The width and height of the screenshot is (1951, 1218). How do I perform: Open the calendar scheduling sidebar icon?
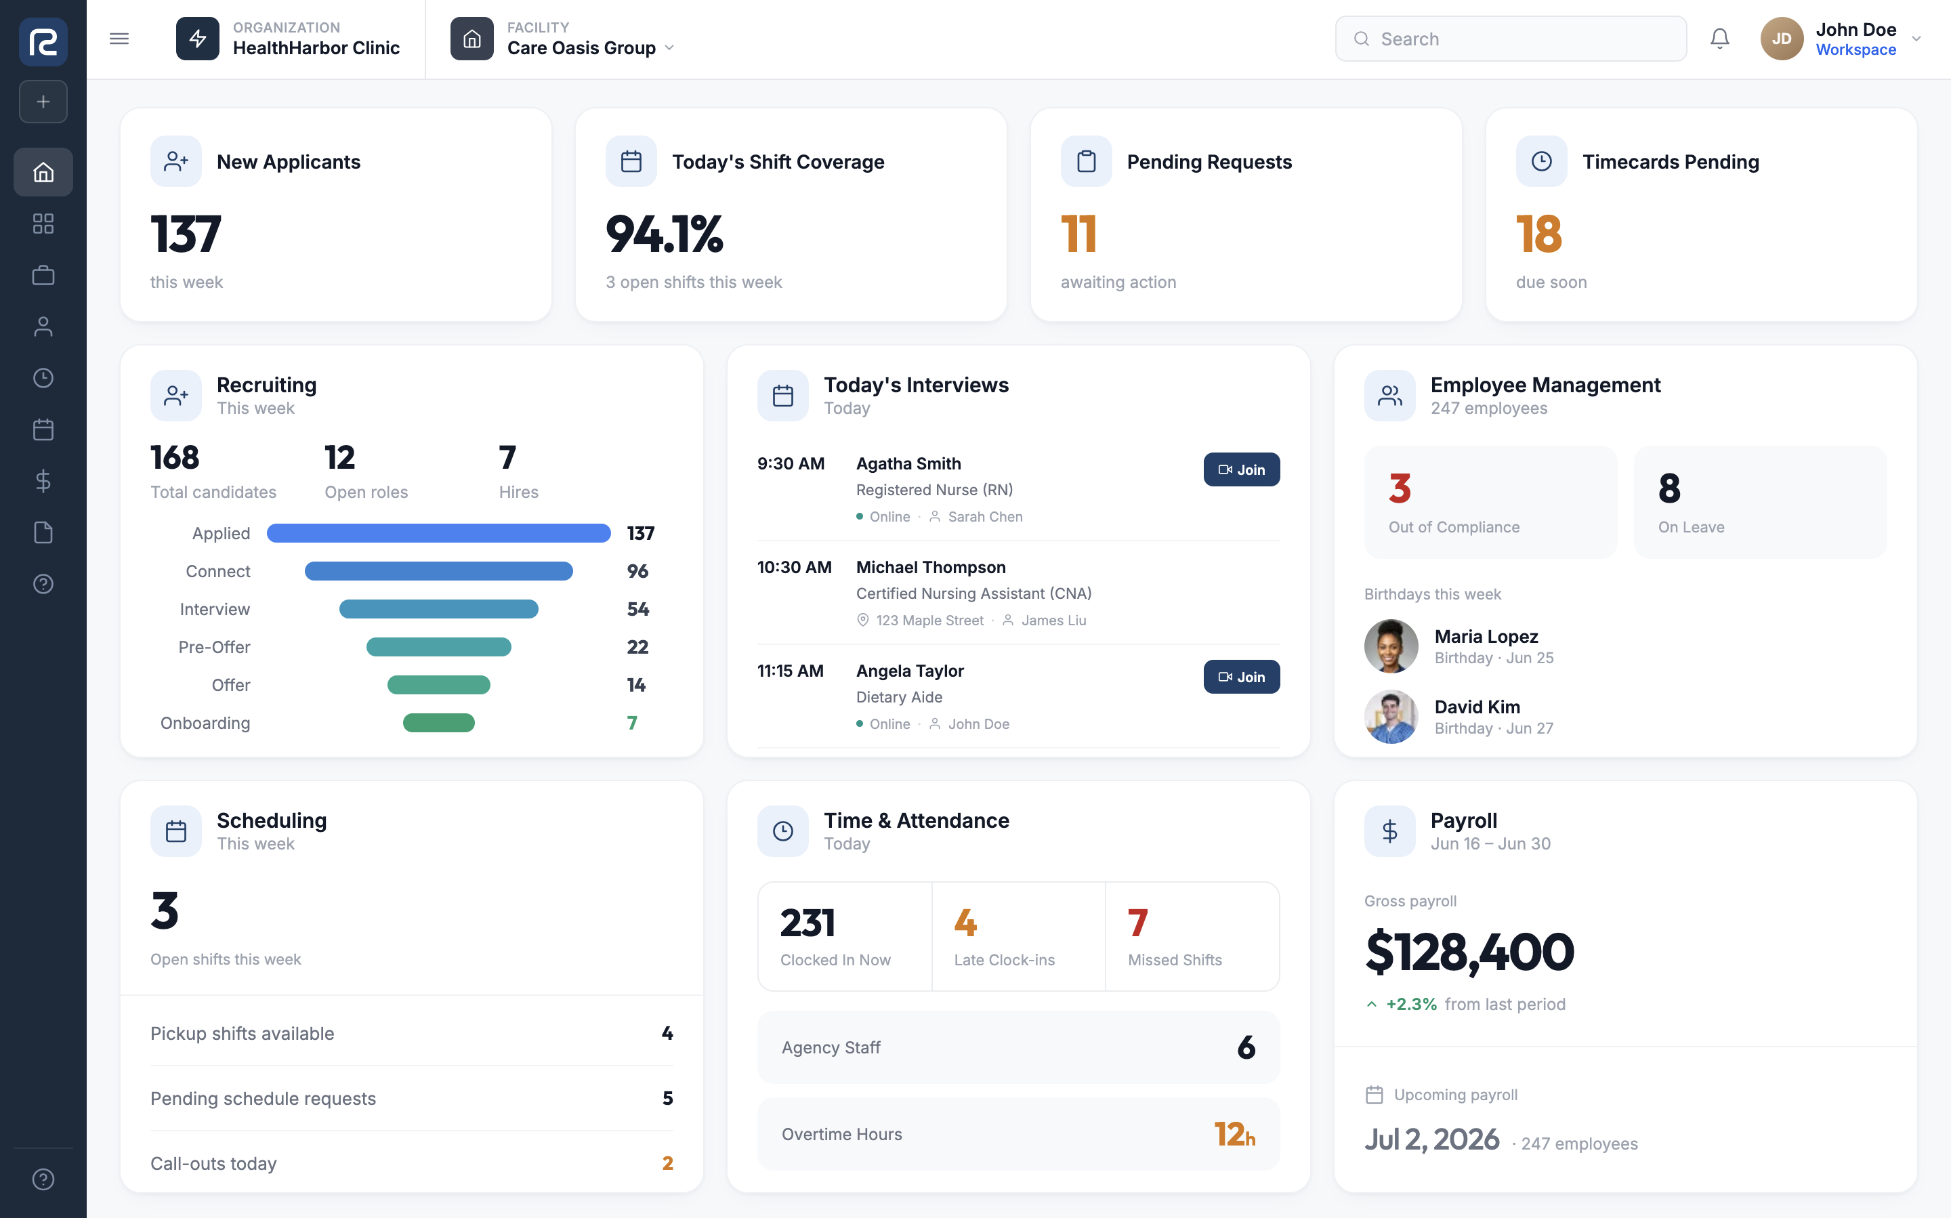43,429
